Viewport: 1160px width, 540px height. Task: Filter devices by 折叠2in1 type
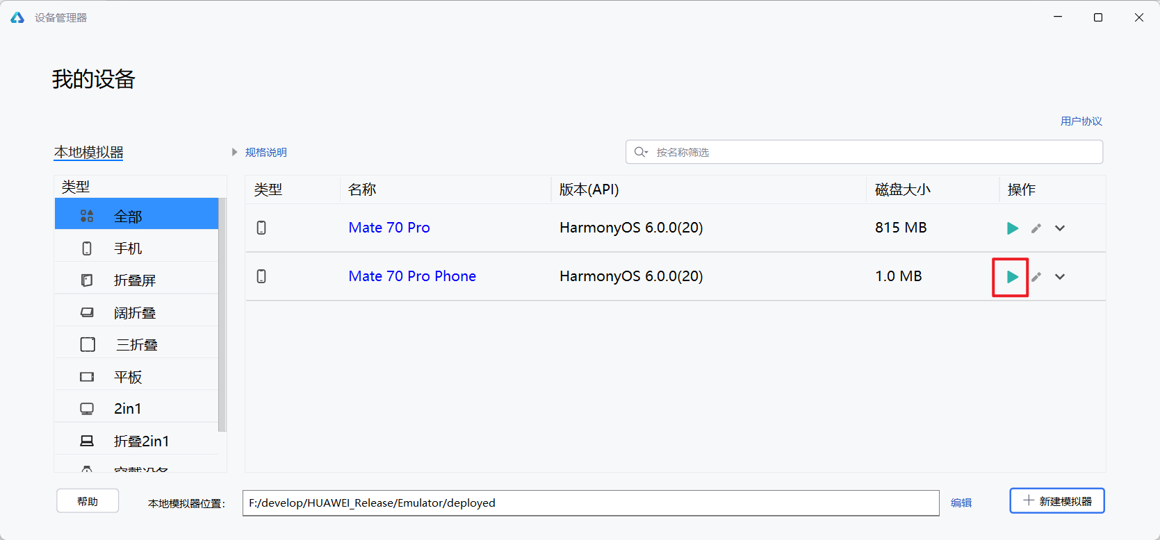pos(136,441)
